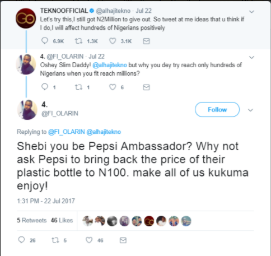Like the Pepsi Ambassador tweet with 46 likes

89,240
